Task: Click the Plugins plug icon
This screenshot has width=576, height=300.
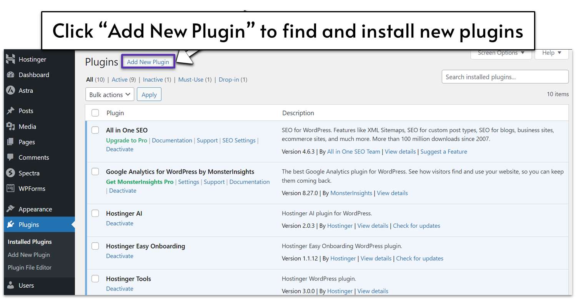Action: pyautogui.click(x=11, y=225)
